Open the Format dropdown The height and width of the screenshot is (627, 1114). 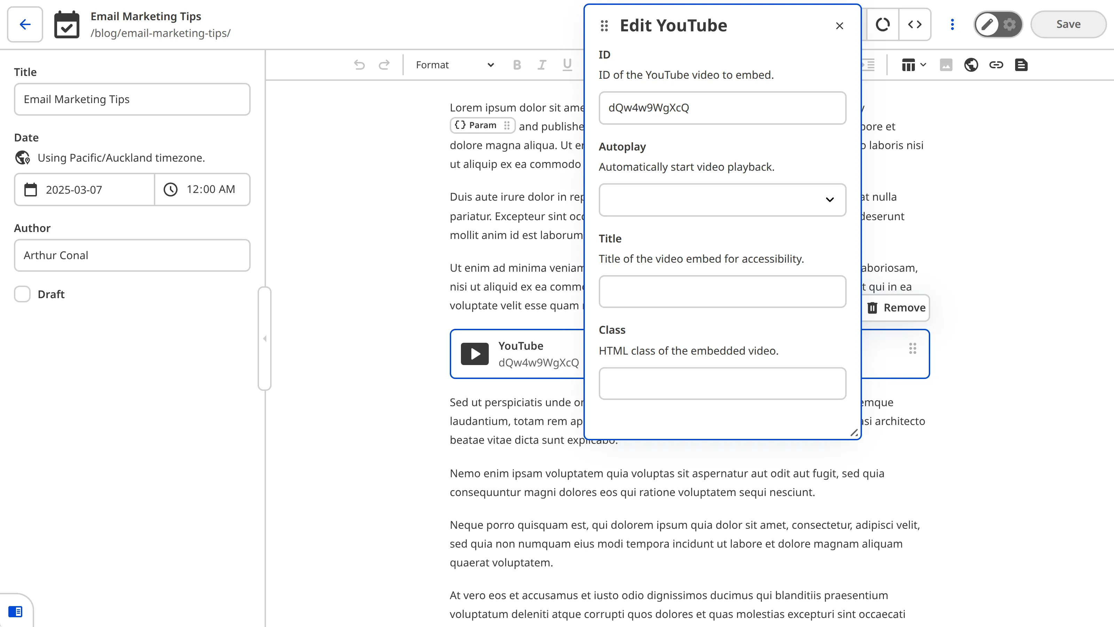point(452,65)
